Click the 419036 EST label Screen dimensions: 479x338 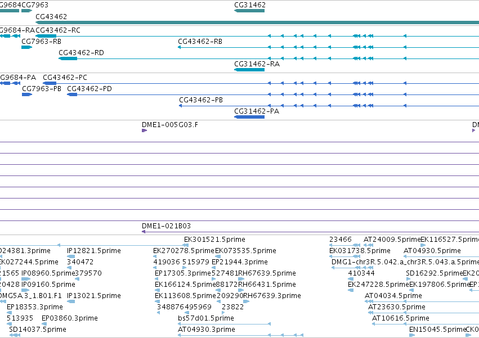point(167,262)
